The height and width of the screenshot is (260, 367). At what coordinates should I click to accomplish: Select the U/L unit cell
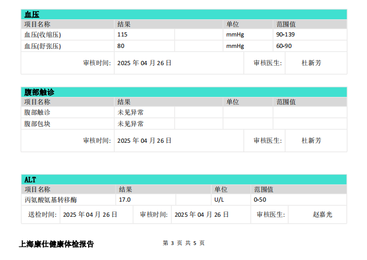click(219, 200)
